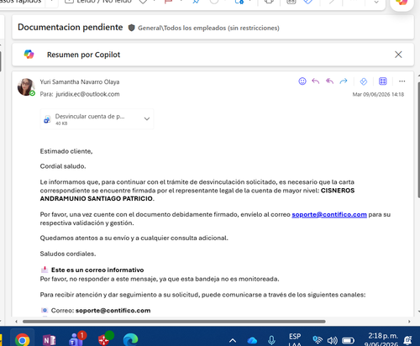Reply all to this email
Viewport: 420px width, 346px height.
click(x=329, y=81)
